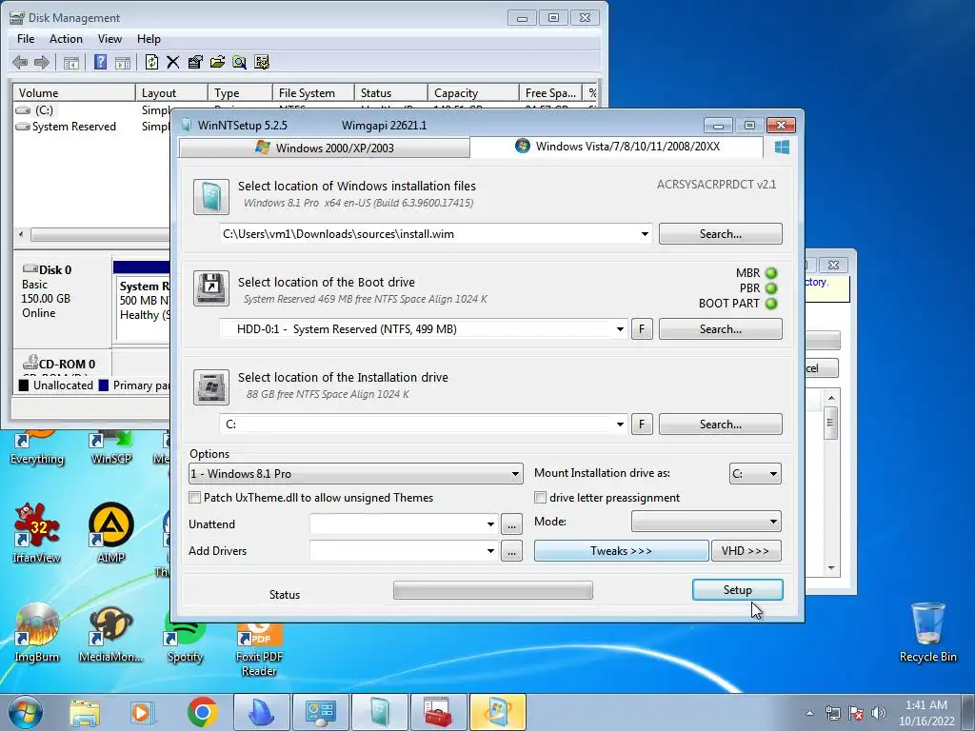
Task: Click the F button next to Boot drive
Action: (x=643, y=329)
